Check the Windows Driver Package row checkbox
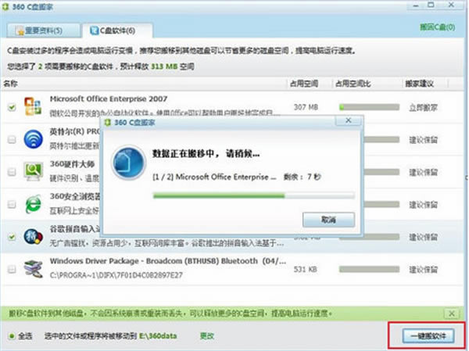469x351 pixels. pyautogui.click(x=12, y=270)
